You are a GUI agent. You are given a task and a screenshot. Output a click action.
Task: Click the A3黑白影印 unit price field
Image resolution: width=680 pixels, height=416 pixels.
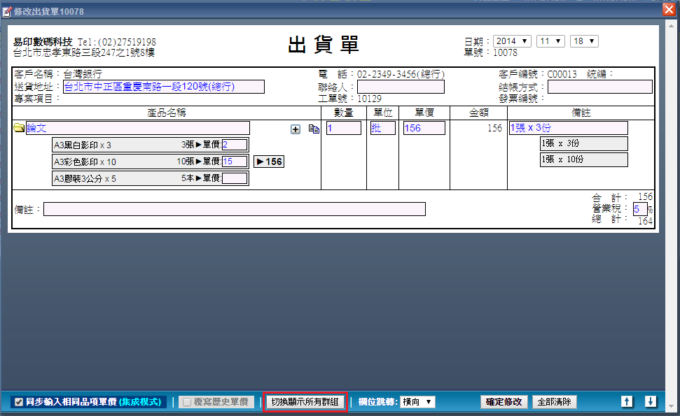[x=235, y=145]
